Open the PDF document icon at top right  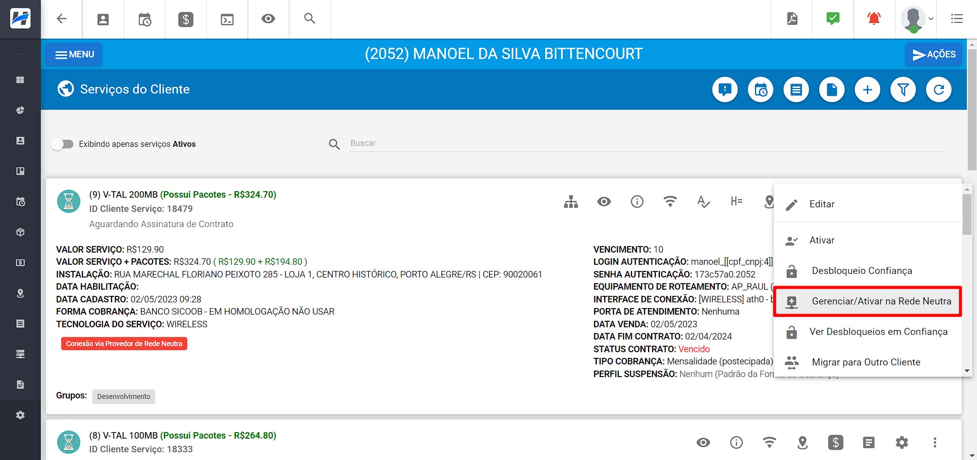pos(792,19)
